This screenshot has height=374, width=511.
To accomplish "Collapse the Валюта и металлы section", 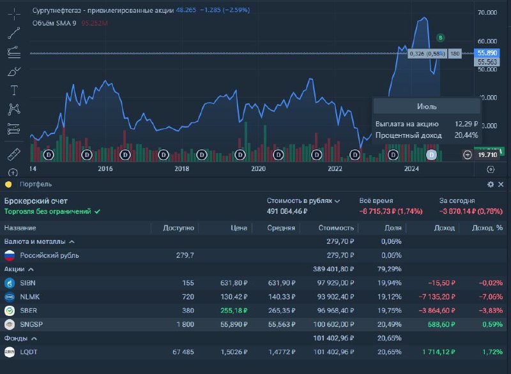I will click(72, 242).
